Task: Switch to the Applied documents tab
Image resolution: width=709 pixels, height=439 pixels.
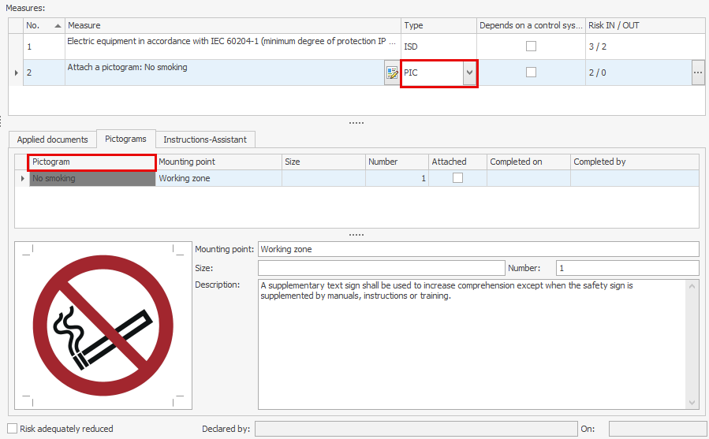Action: [53, 140]
